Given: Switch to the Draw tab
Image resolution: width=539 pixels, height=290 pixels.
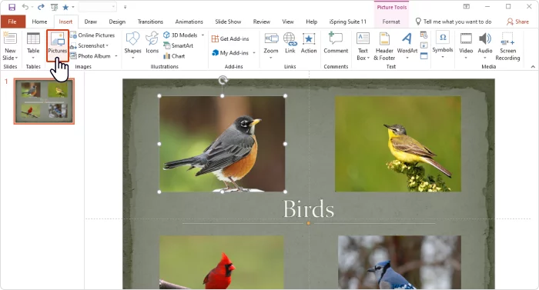Looking at the screenshot, I should point(91,22).
